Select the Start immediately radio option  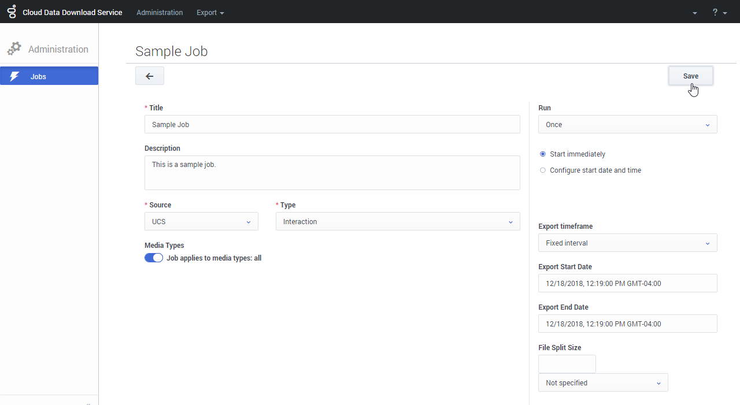point(542,154)
